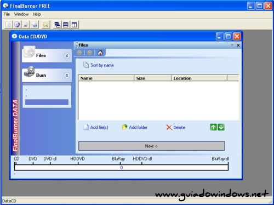This screenshot has height=205, width=274.
Task: Click the BluRay-dl marker label
Action: [220, 159]
